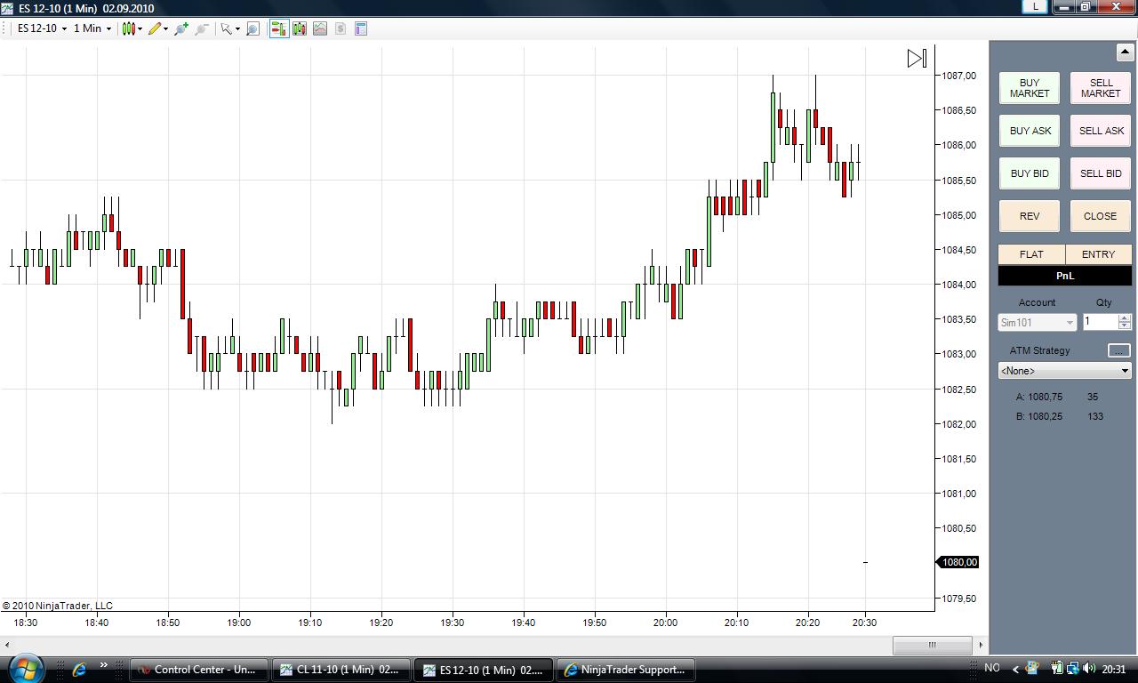Click the 20:31 taskbar clock
This screenshot has height=683, width=1138.
pos(1114,669)
